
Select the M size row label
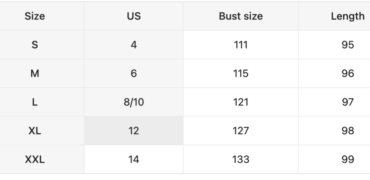[x=35, y=73]
